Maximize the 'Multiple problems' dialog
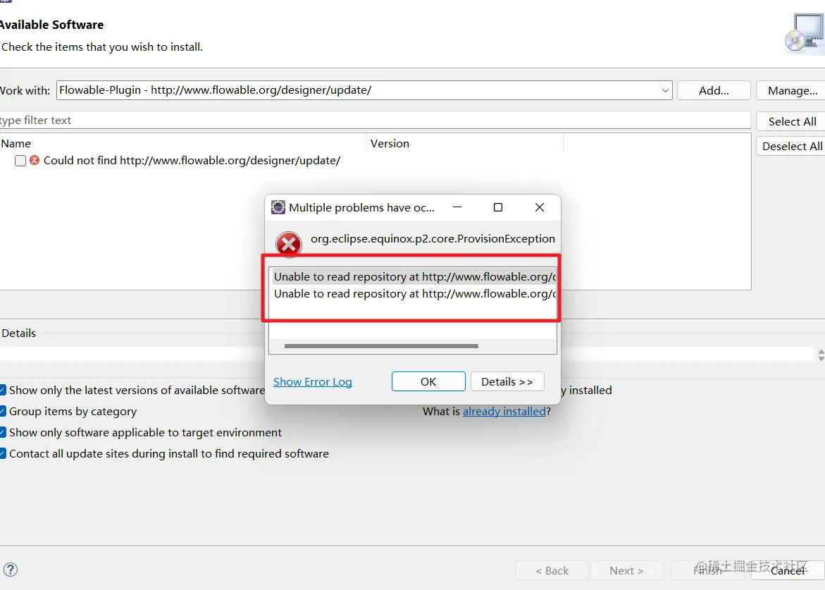Image resolution: width=825 pixels, height=590 pixels. tap(497, 207)
